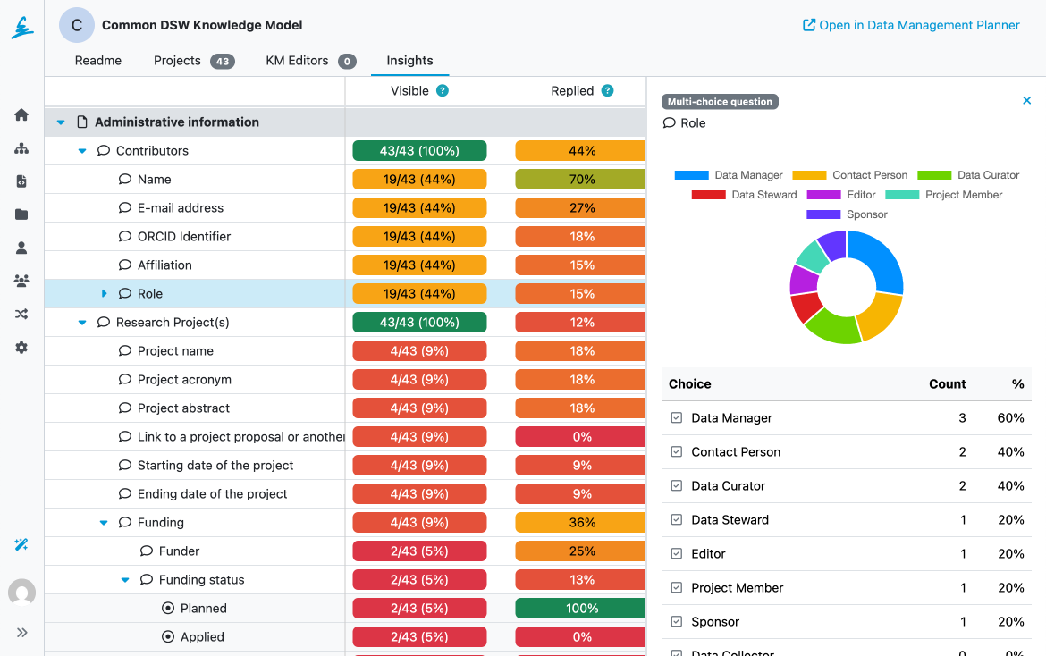The width and height of the screenshot is (1046, 656).
Task: Open the knowledge models hierarchy icon in sidebar
Action: (x=21, y=148)
